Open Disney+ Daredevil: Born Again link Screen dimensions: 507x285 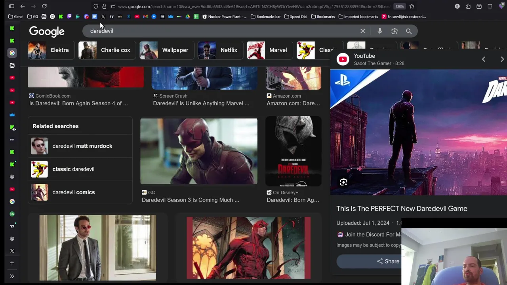click(x=293, y=200)
